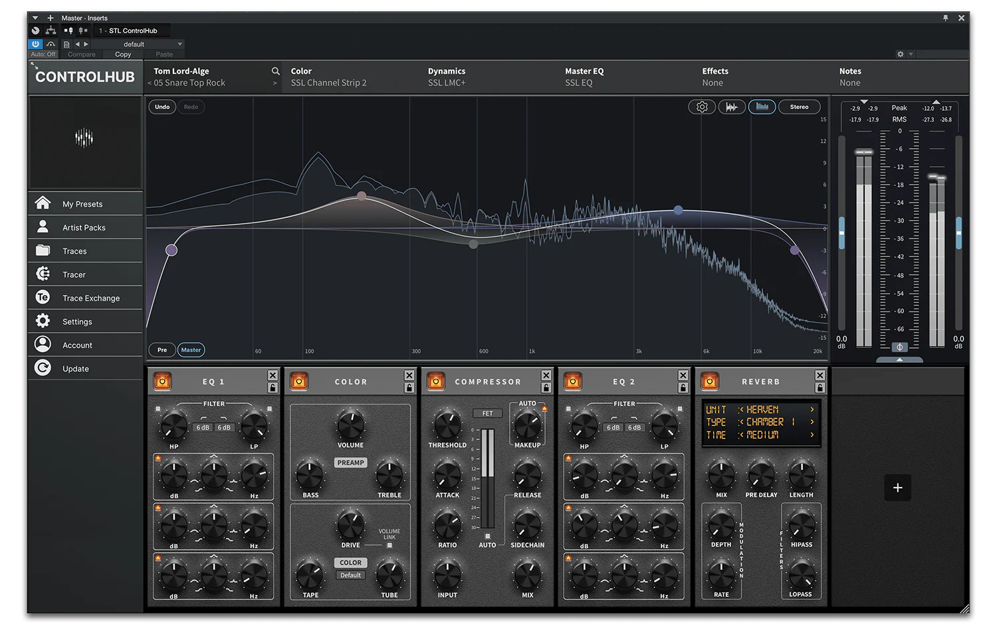Screen dimensions: 997x641
Task: Select the FET compressor type button
Action: (487, 413)
